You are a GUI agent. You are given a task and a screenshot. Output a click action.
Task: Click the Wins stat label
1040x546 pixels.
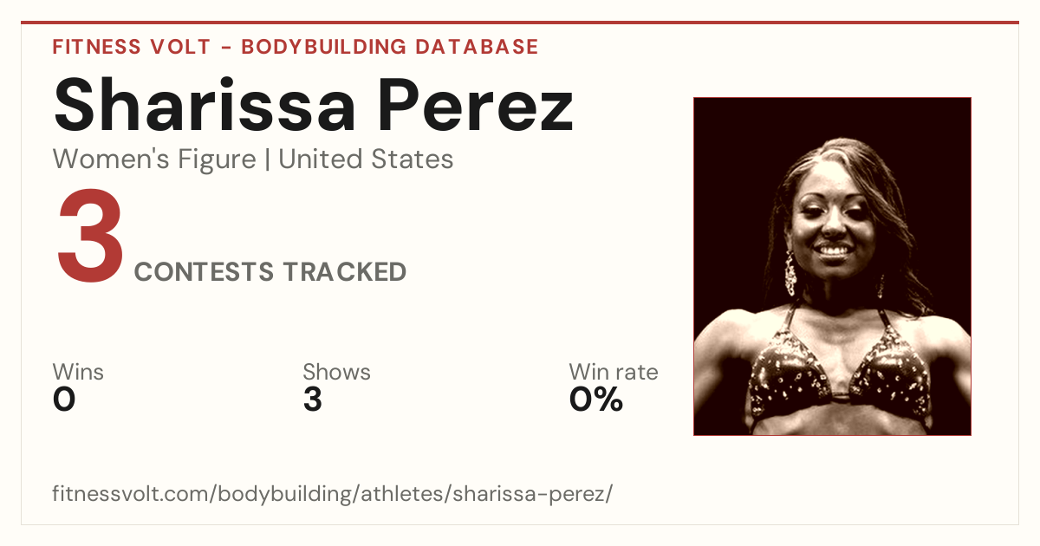coord(78,372)
